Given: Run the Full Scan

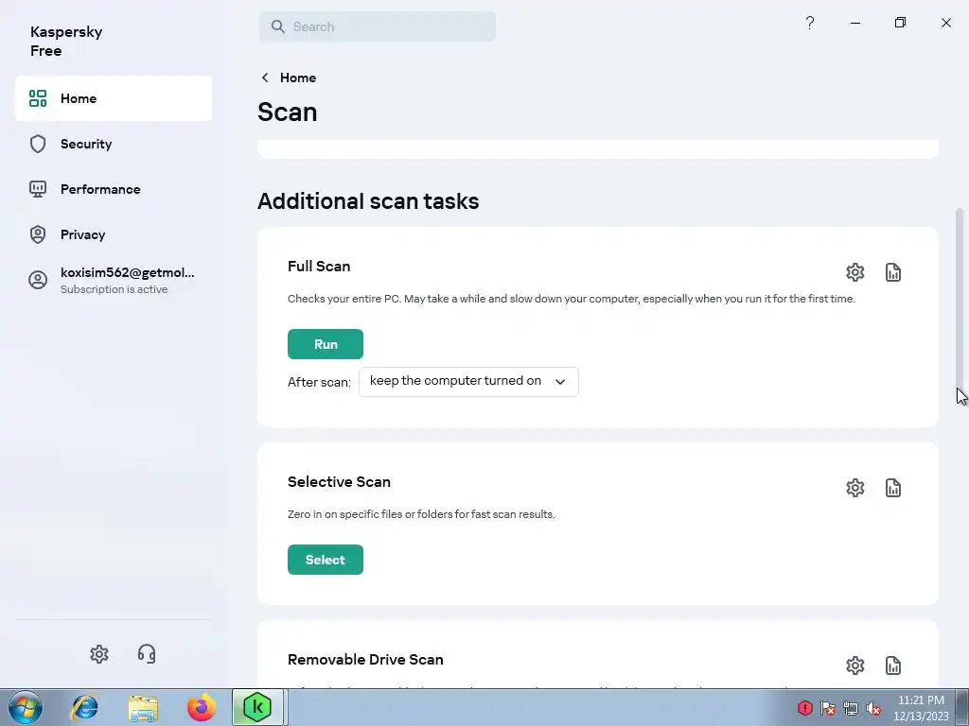Looking at the screenshot, I should [326, 344].
